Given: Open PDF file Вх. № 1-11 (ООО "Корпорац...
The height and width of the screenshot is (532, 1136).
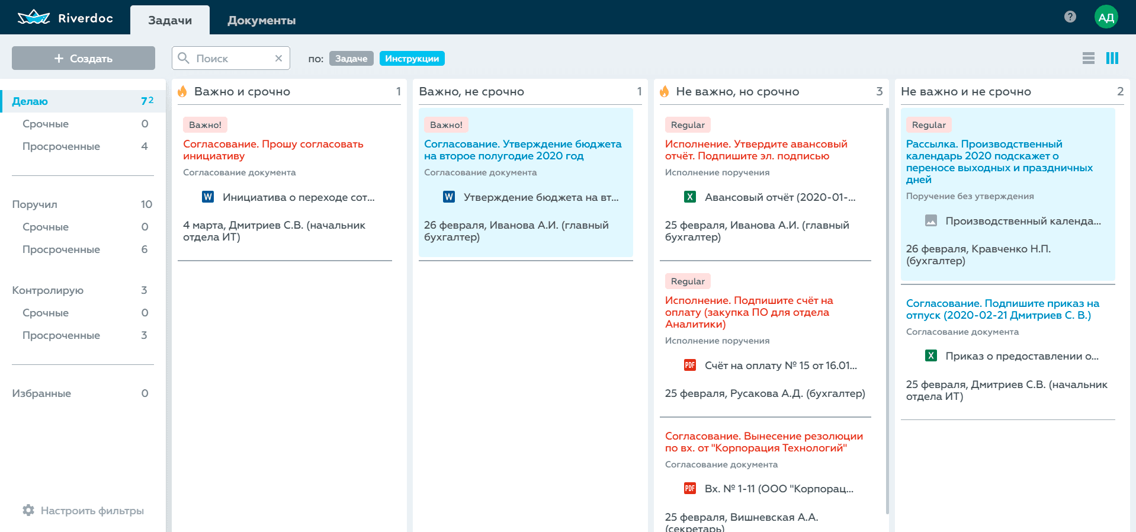Looking at the screenshot, I should tap(769, 489).
